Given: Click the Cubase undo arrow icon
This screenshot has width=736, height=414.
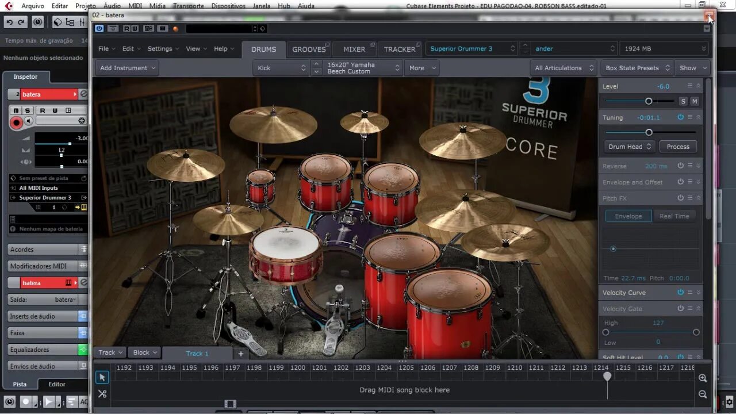Looking at the screenshot, I should pyautogui.click(x=10, y=22).
